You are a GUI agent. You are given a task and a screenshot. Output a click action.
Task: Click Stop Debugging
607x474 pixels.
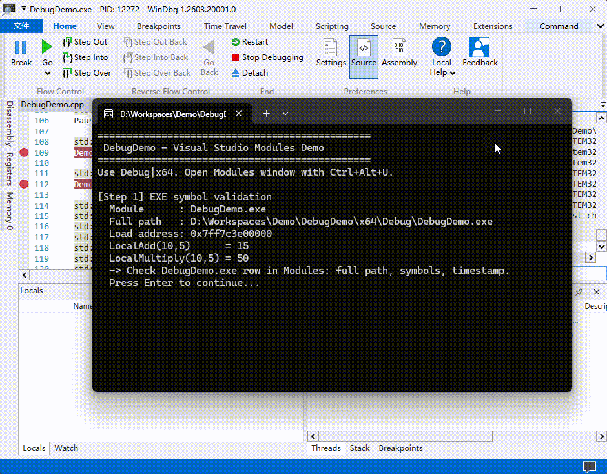[267, 57]
